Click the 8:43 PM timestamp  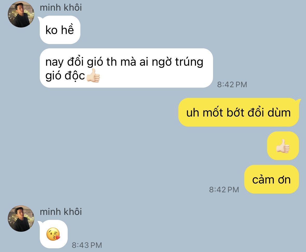pos(87,245)
